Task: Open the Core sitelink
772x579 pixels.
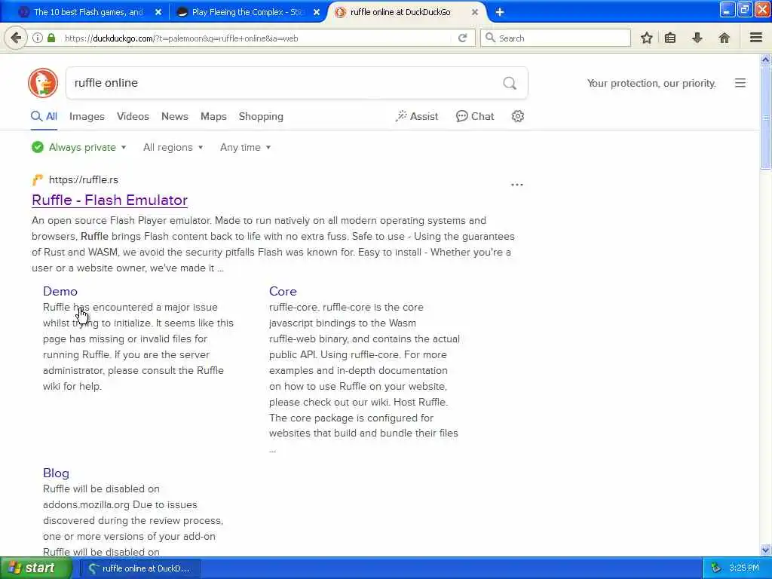Action: tap(283, 291)
